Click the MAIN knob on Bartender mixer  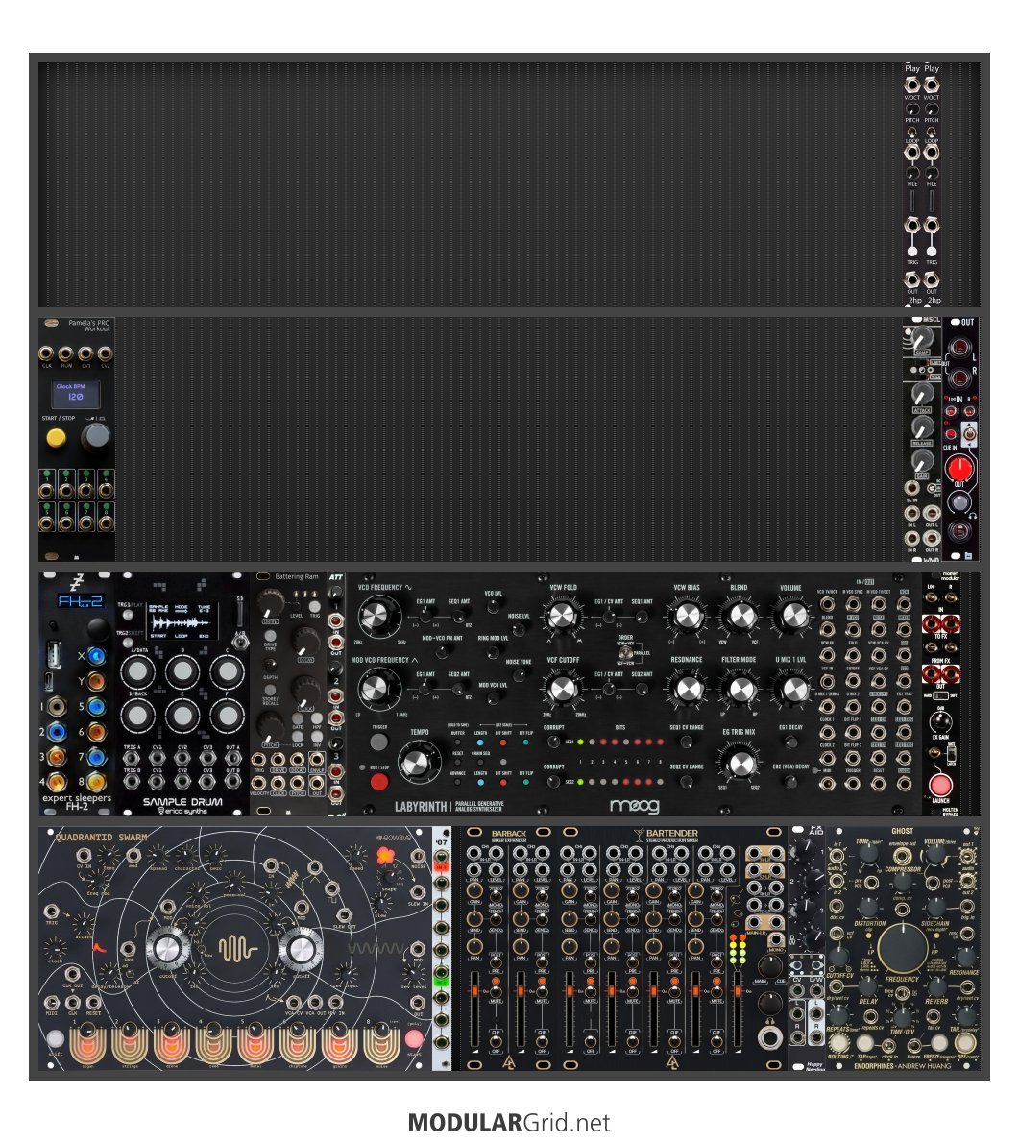769,966
